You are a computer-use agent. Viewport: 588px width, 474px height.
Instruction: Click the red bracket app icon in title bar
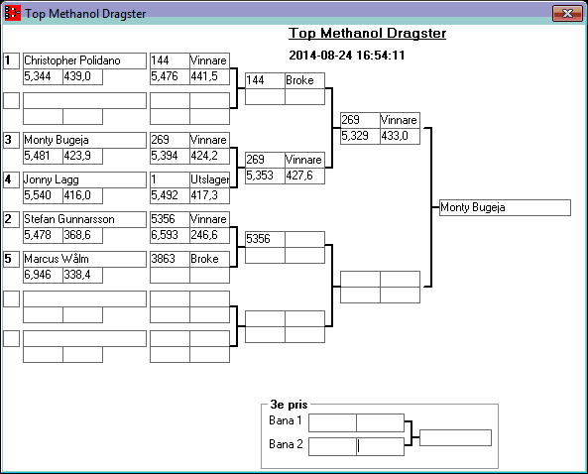tap(12, 14)
